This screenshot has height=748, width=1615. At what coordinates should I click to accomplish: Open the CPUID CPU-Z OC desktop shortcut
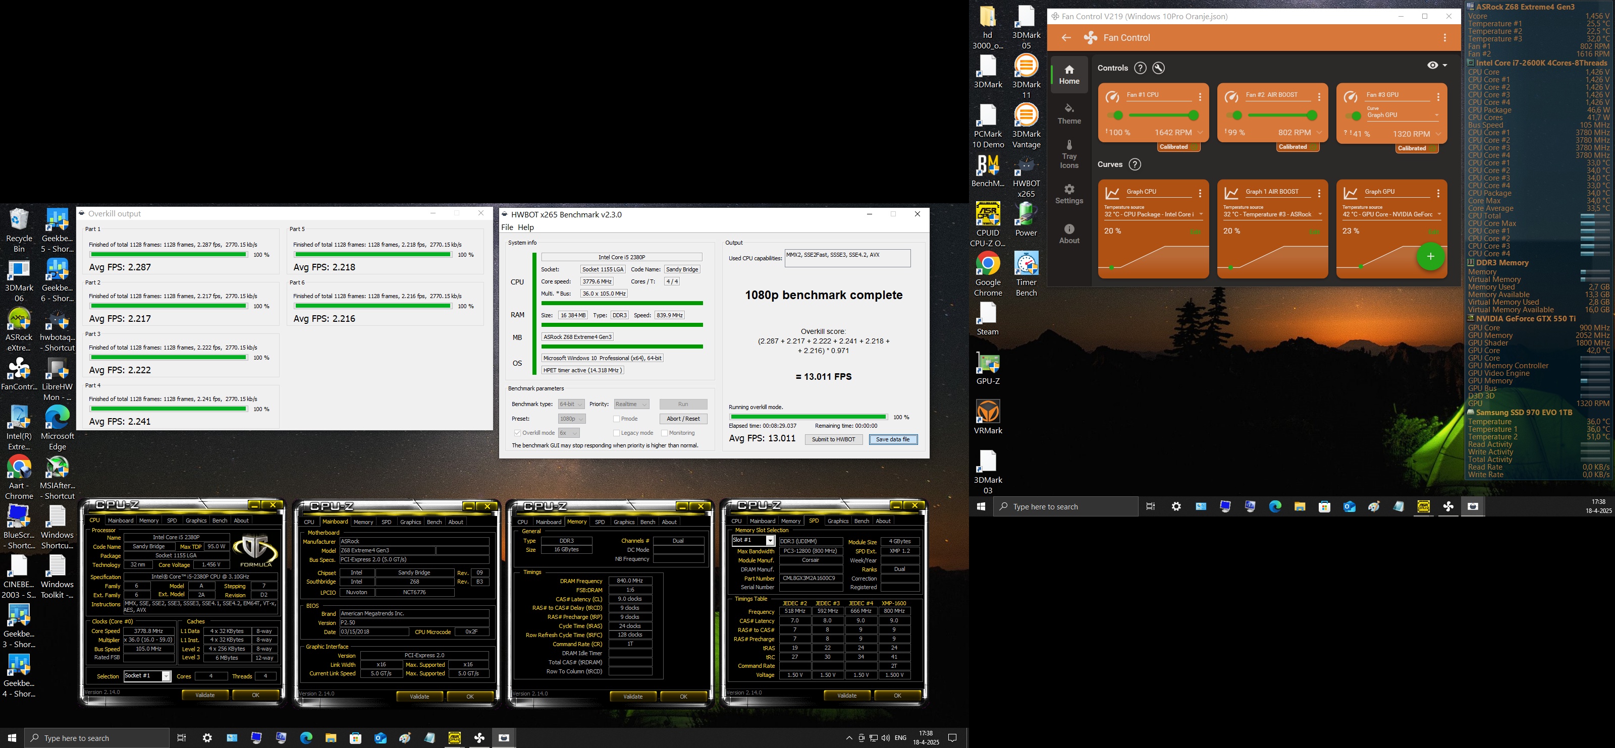(988, 225)
